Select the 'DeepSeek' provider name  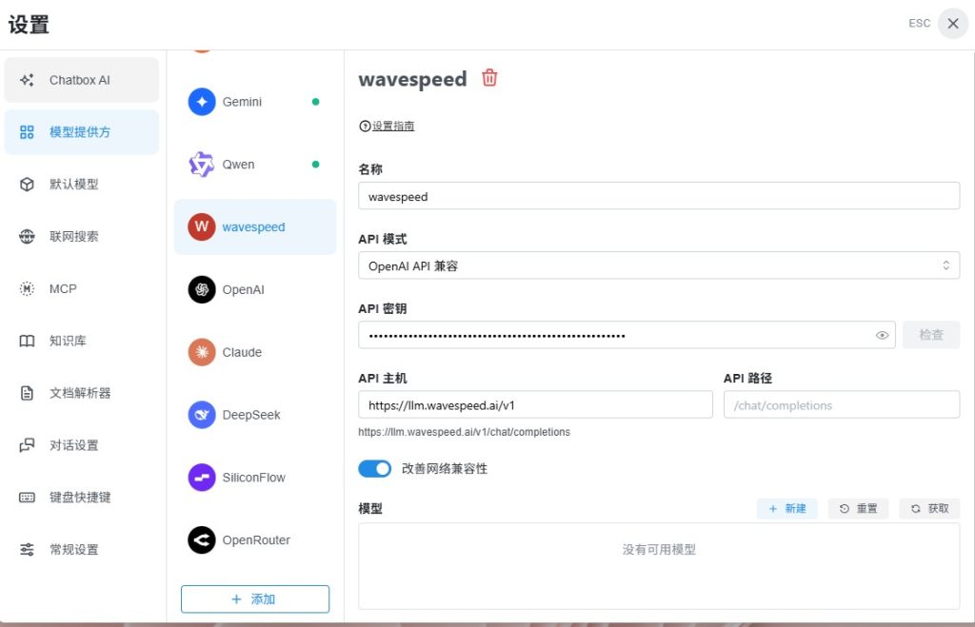click(251, 415)
